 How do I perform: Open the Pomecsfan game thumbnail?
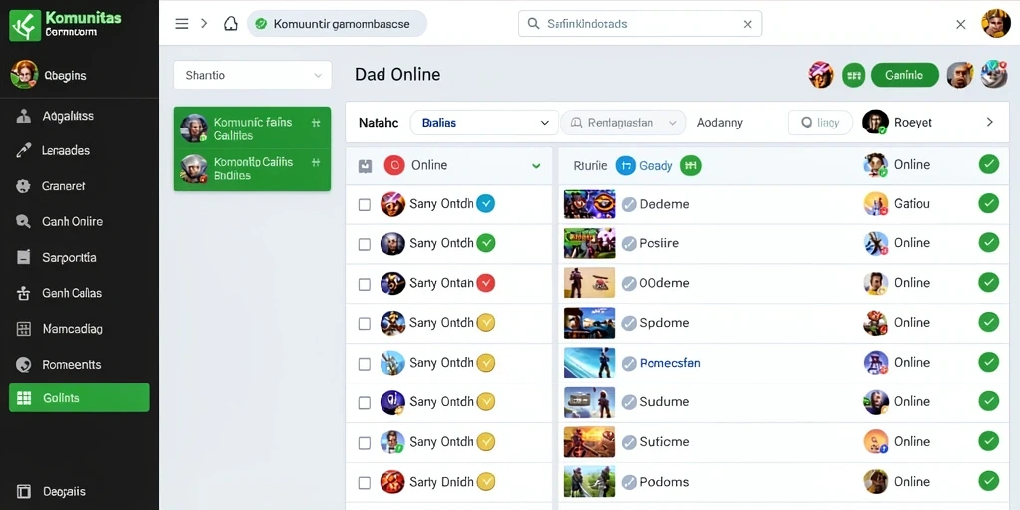coord(589,363)
